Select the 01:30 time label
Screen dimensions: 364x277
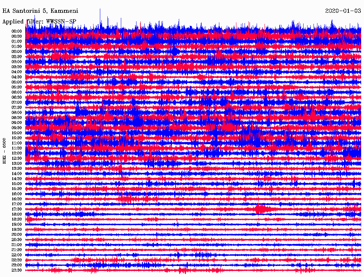tap(17, 47)
